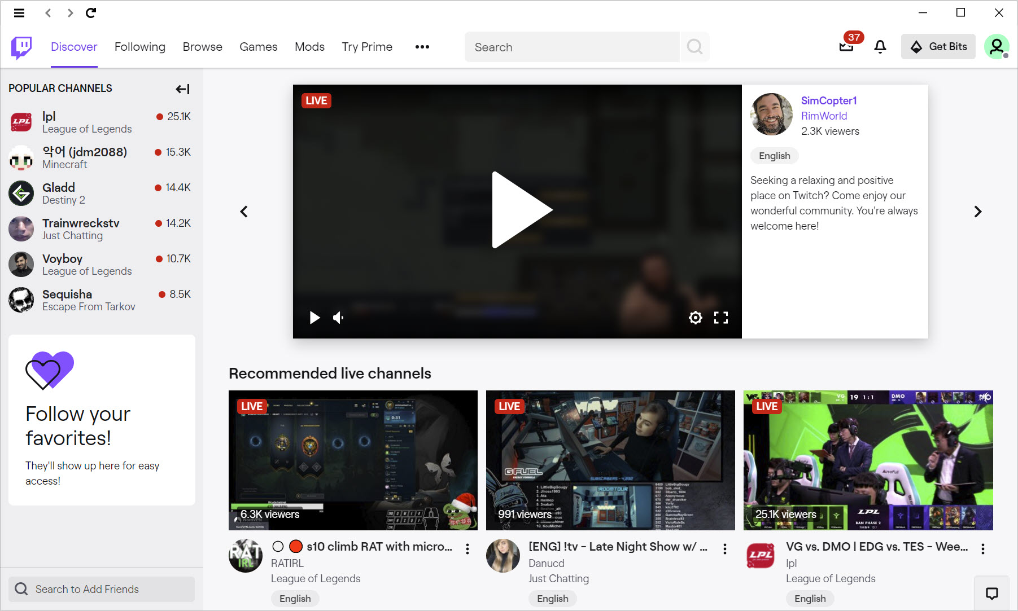Open the Trainwreckstv channel avatar
This screenshot has width=1018, height=611.
coord(21,229)
